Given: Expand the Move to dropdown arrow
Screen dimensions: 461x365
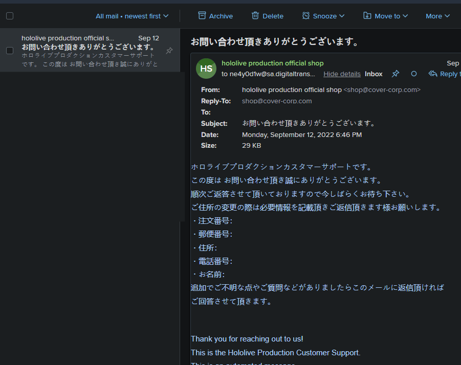Looking at the screenshot, I should coord(405,16).
